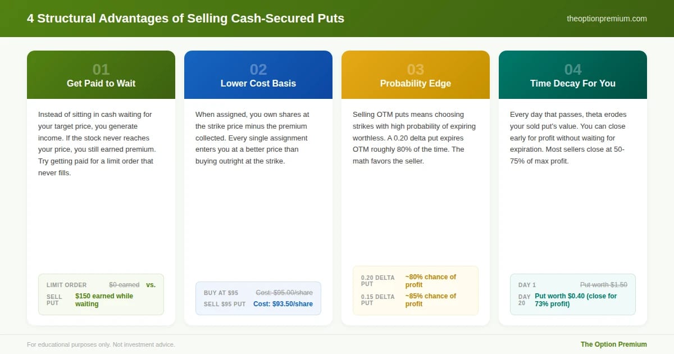Click the theoptionpremium.com link in header
The height and width of the screenshot is (354, 674).
pos(607,19)
